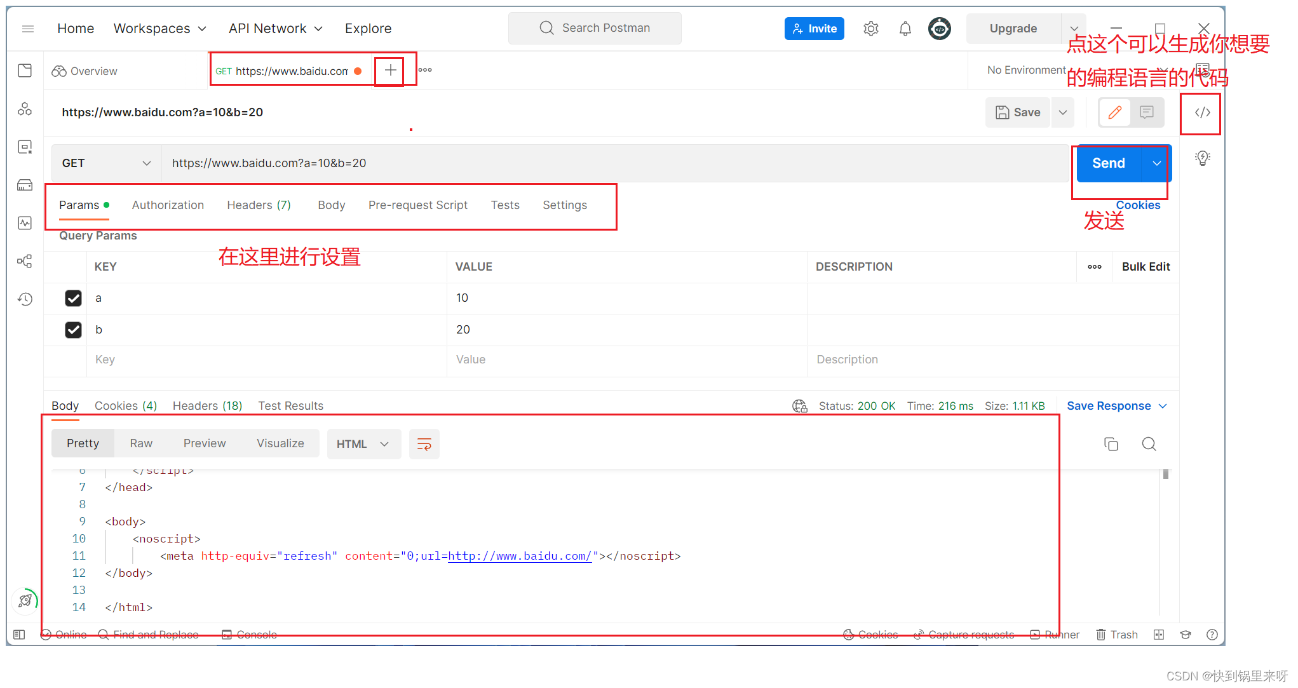Open the baidu.com link in response
The height and width of the screenshot is (688, 1298).
pos(520,556)
